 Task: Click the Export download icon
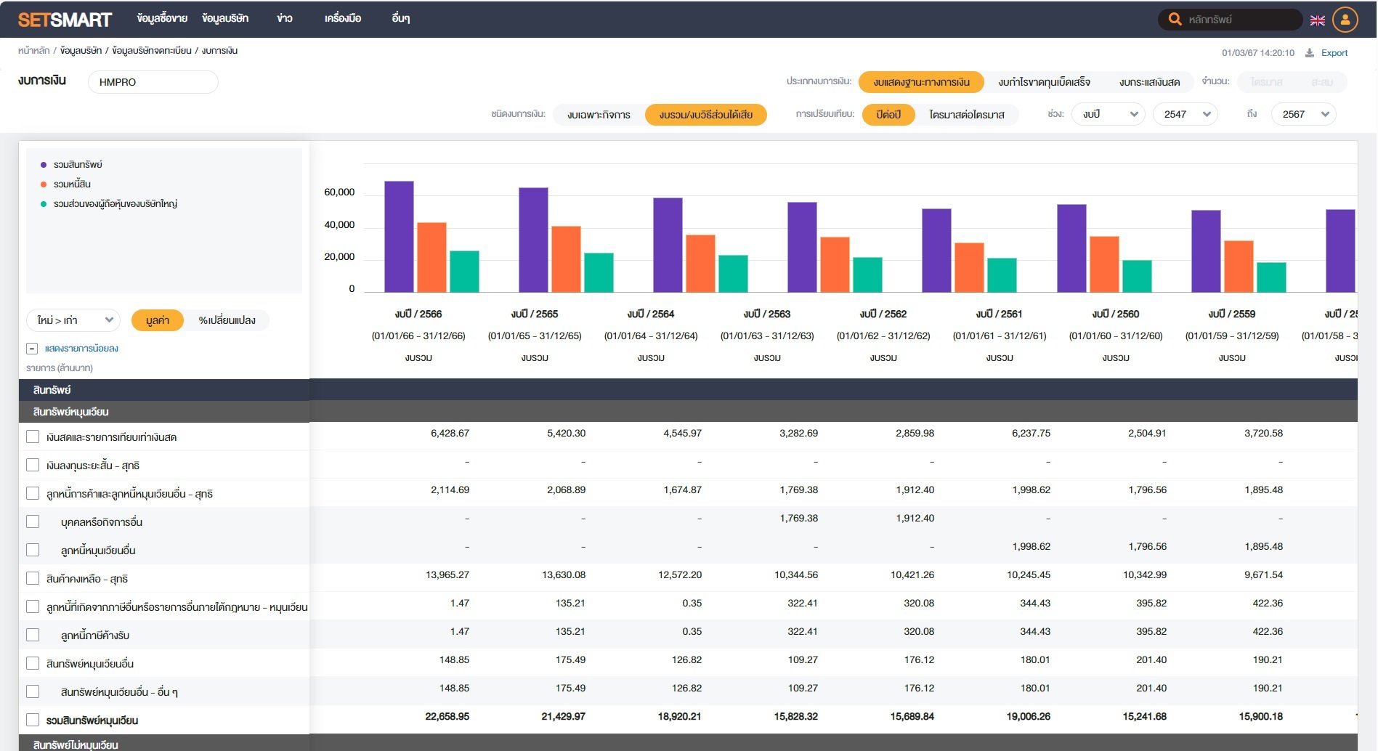(x=1310, y=53)
